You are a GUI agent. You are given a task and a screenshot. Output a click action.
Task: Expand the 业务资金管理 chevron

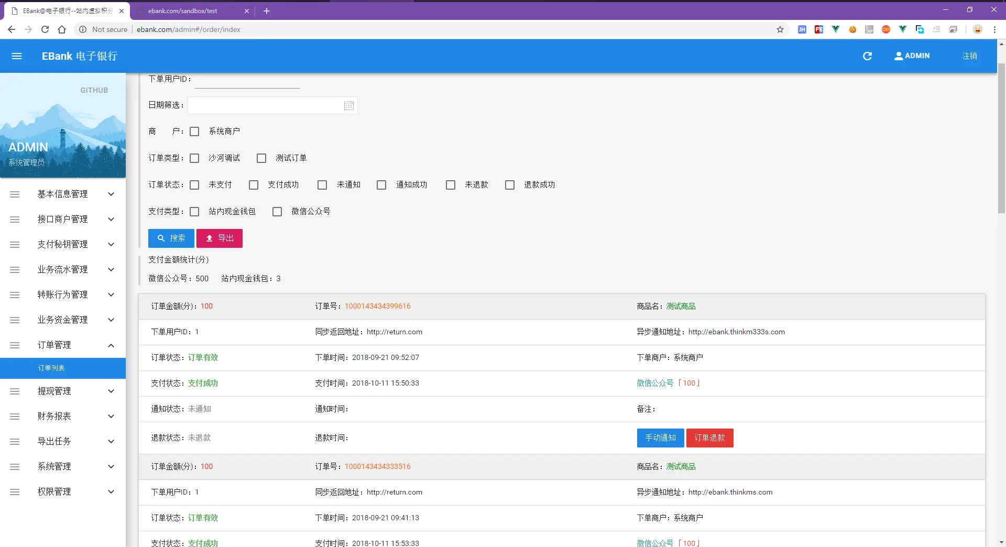coord(111,320)
